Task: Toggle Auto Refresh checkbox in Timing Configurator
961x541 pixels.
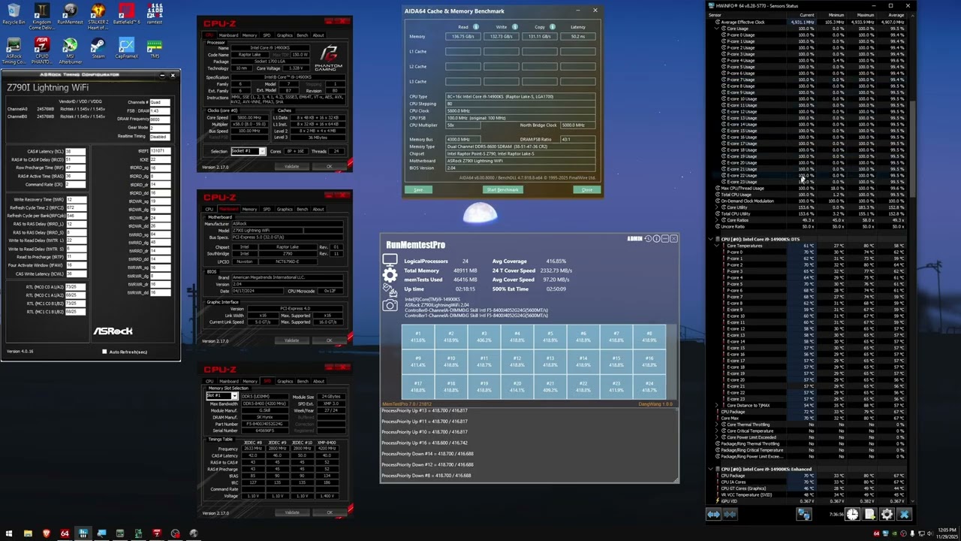Action: (104, 352)
